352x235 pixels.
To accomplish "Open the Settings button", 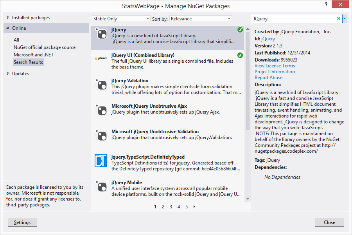I will 22,222.
